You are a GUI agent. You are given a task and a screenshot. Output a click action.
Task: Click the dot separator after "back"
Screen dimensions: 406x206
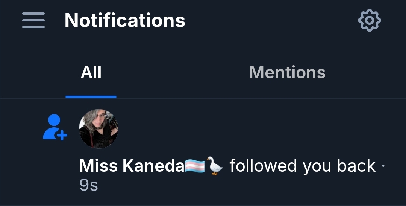(383, 166)
